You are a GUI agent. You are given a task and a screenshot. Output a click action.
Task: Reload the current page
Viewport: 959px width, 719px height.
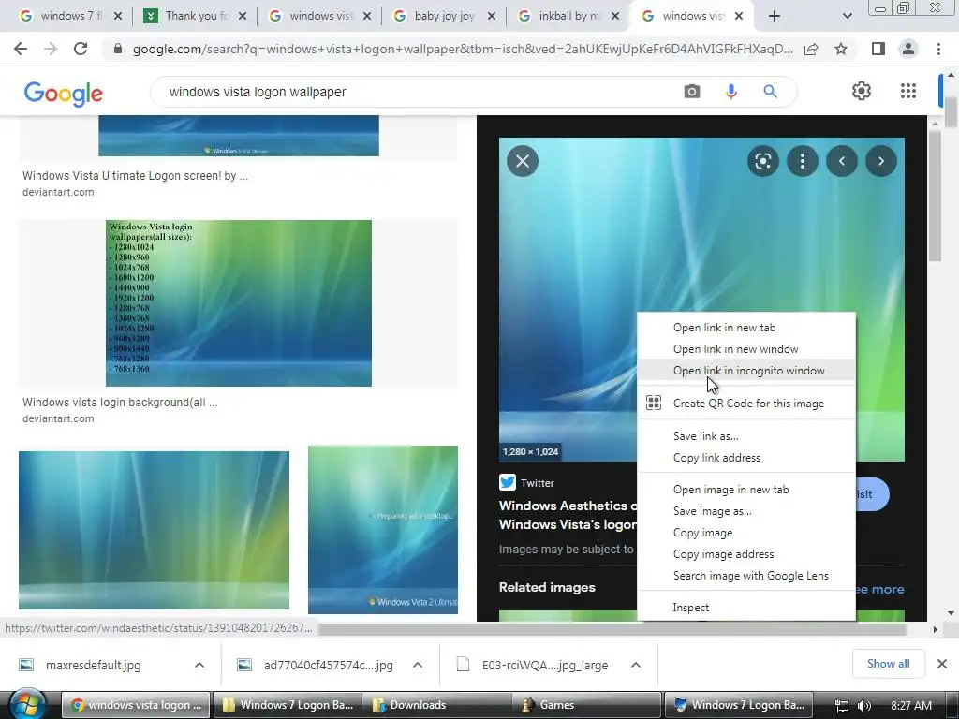81,49
